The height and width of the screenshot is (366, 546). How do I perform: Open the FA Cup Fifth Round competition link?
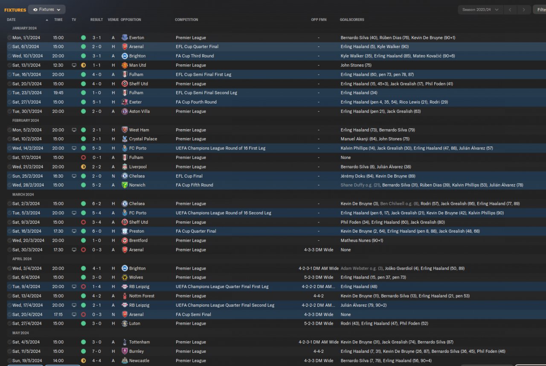tap(194, 185)
